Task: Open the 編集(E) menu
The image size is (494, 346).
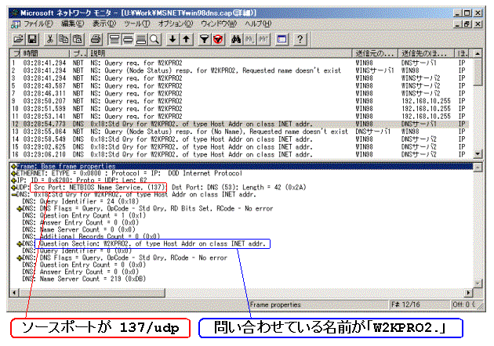Action: tap(72, 24)
